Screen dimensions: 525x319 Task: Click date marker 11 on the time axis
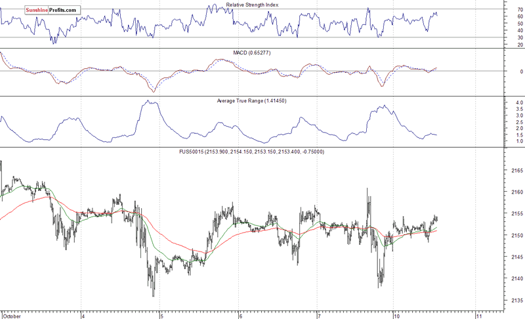[477, 314]
